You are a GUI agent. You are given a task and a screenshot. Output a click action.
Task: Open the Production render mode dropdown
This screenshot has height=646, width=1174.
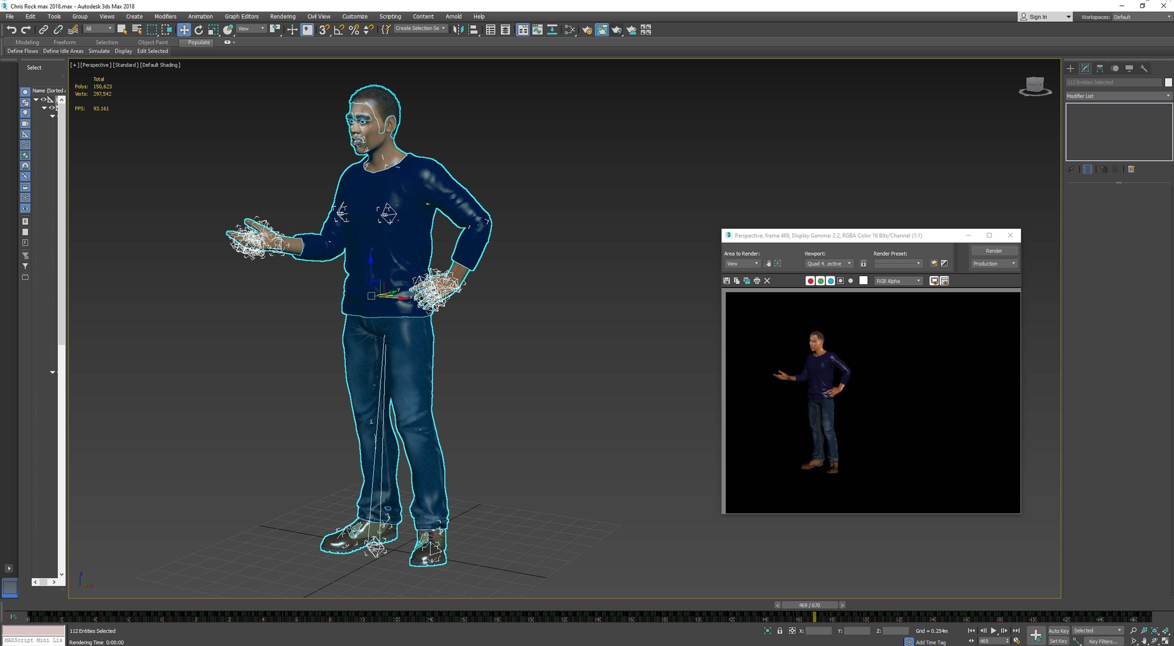(x=994, y=263)
